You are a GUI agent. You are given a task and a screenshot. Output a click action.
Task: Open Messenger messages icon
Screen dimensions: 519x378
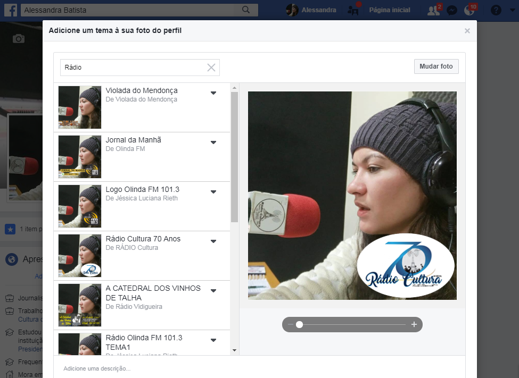click(451, 10)
